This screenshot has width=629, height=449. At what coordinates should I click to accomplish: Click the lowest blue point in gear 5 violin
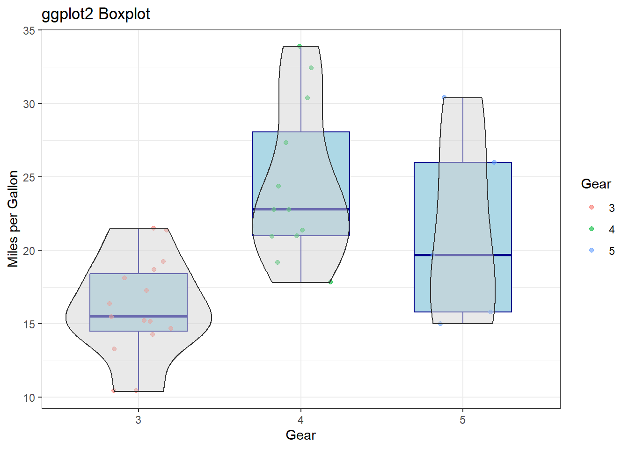click(440, 324)
